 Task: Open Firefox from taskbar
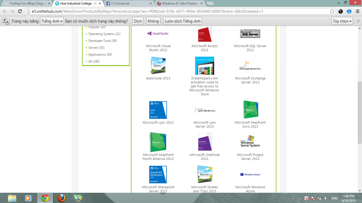62,198
